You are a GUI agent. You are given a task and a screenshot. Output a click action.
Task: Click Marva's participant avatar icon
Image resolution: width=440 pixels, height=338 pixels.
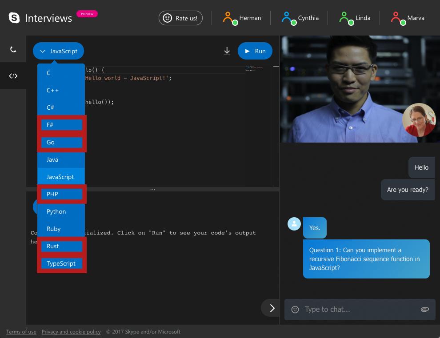[398, 18]
